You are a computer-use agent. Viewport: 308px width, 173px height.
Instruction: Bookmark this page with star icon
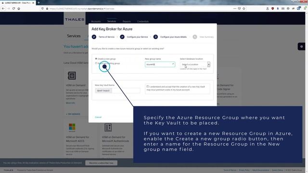(244, 9)
